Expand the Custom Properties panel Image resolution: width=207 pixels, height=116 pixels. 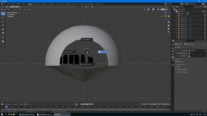point(182,72)
